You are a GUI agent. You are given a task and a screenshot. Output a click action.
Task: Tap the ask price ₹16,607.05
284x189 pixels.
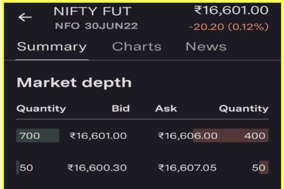click(x=187, y=168)
